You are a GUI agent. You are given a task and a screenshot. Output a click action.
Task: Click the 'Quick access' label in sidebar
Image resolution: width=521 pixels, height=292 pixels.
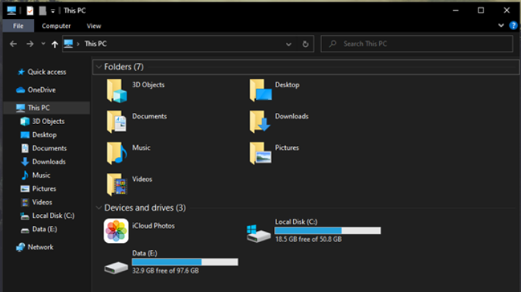pos(47,72)
